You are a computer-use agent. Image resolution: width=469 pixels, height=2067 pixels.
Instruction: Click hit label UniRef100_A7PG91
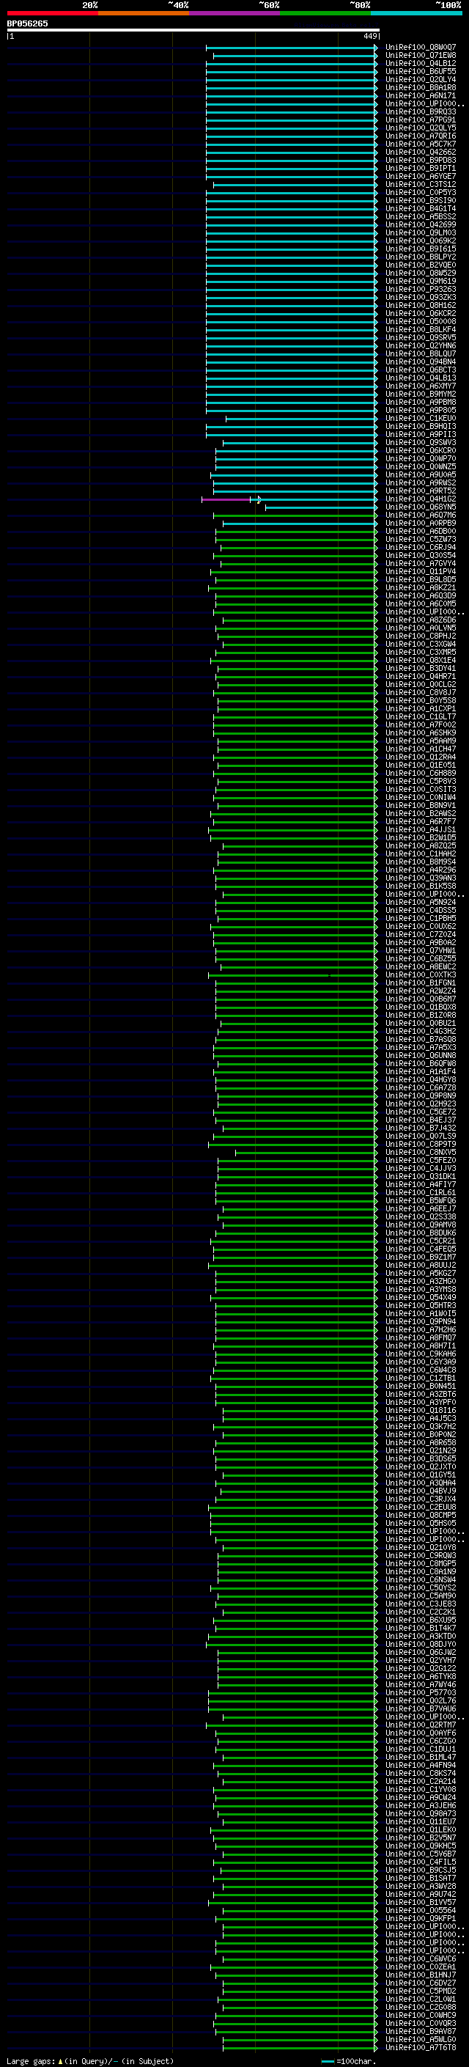pyautogui.click(x=420, y=120)
